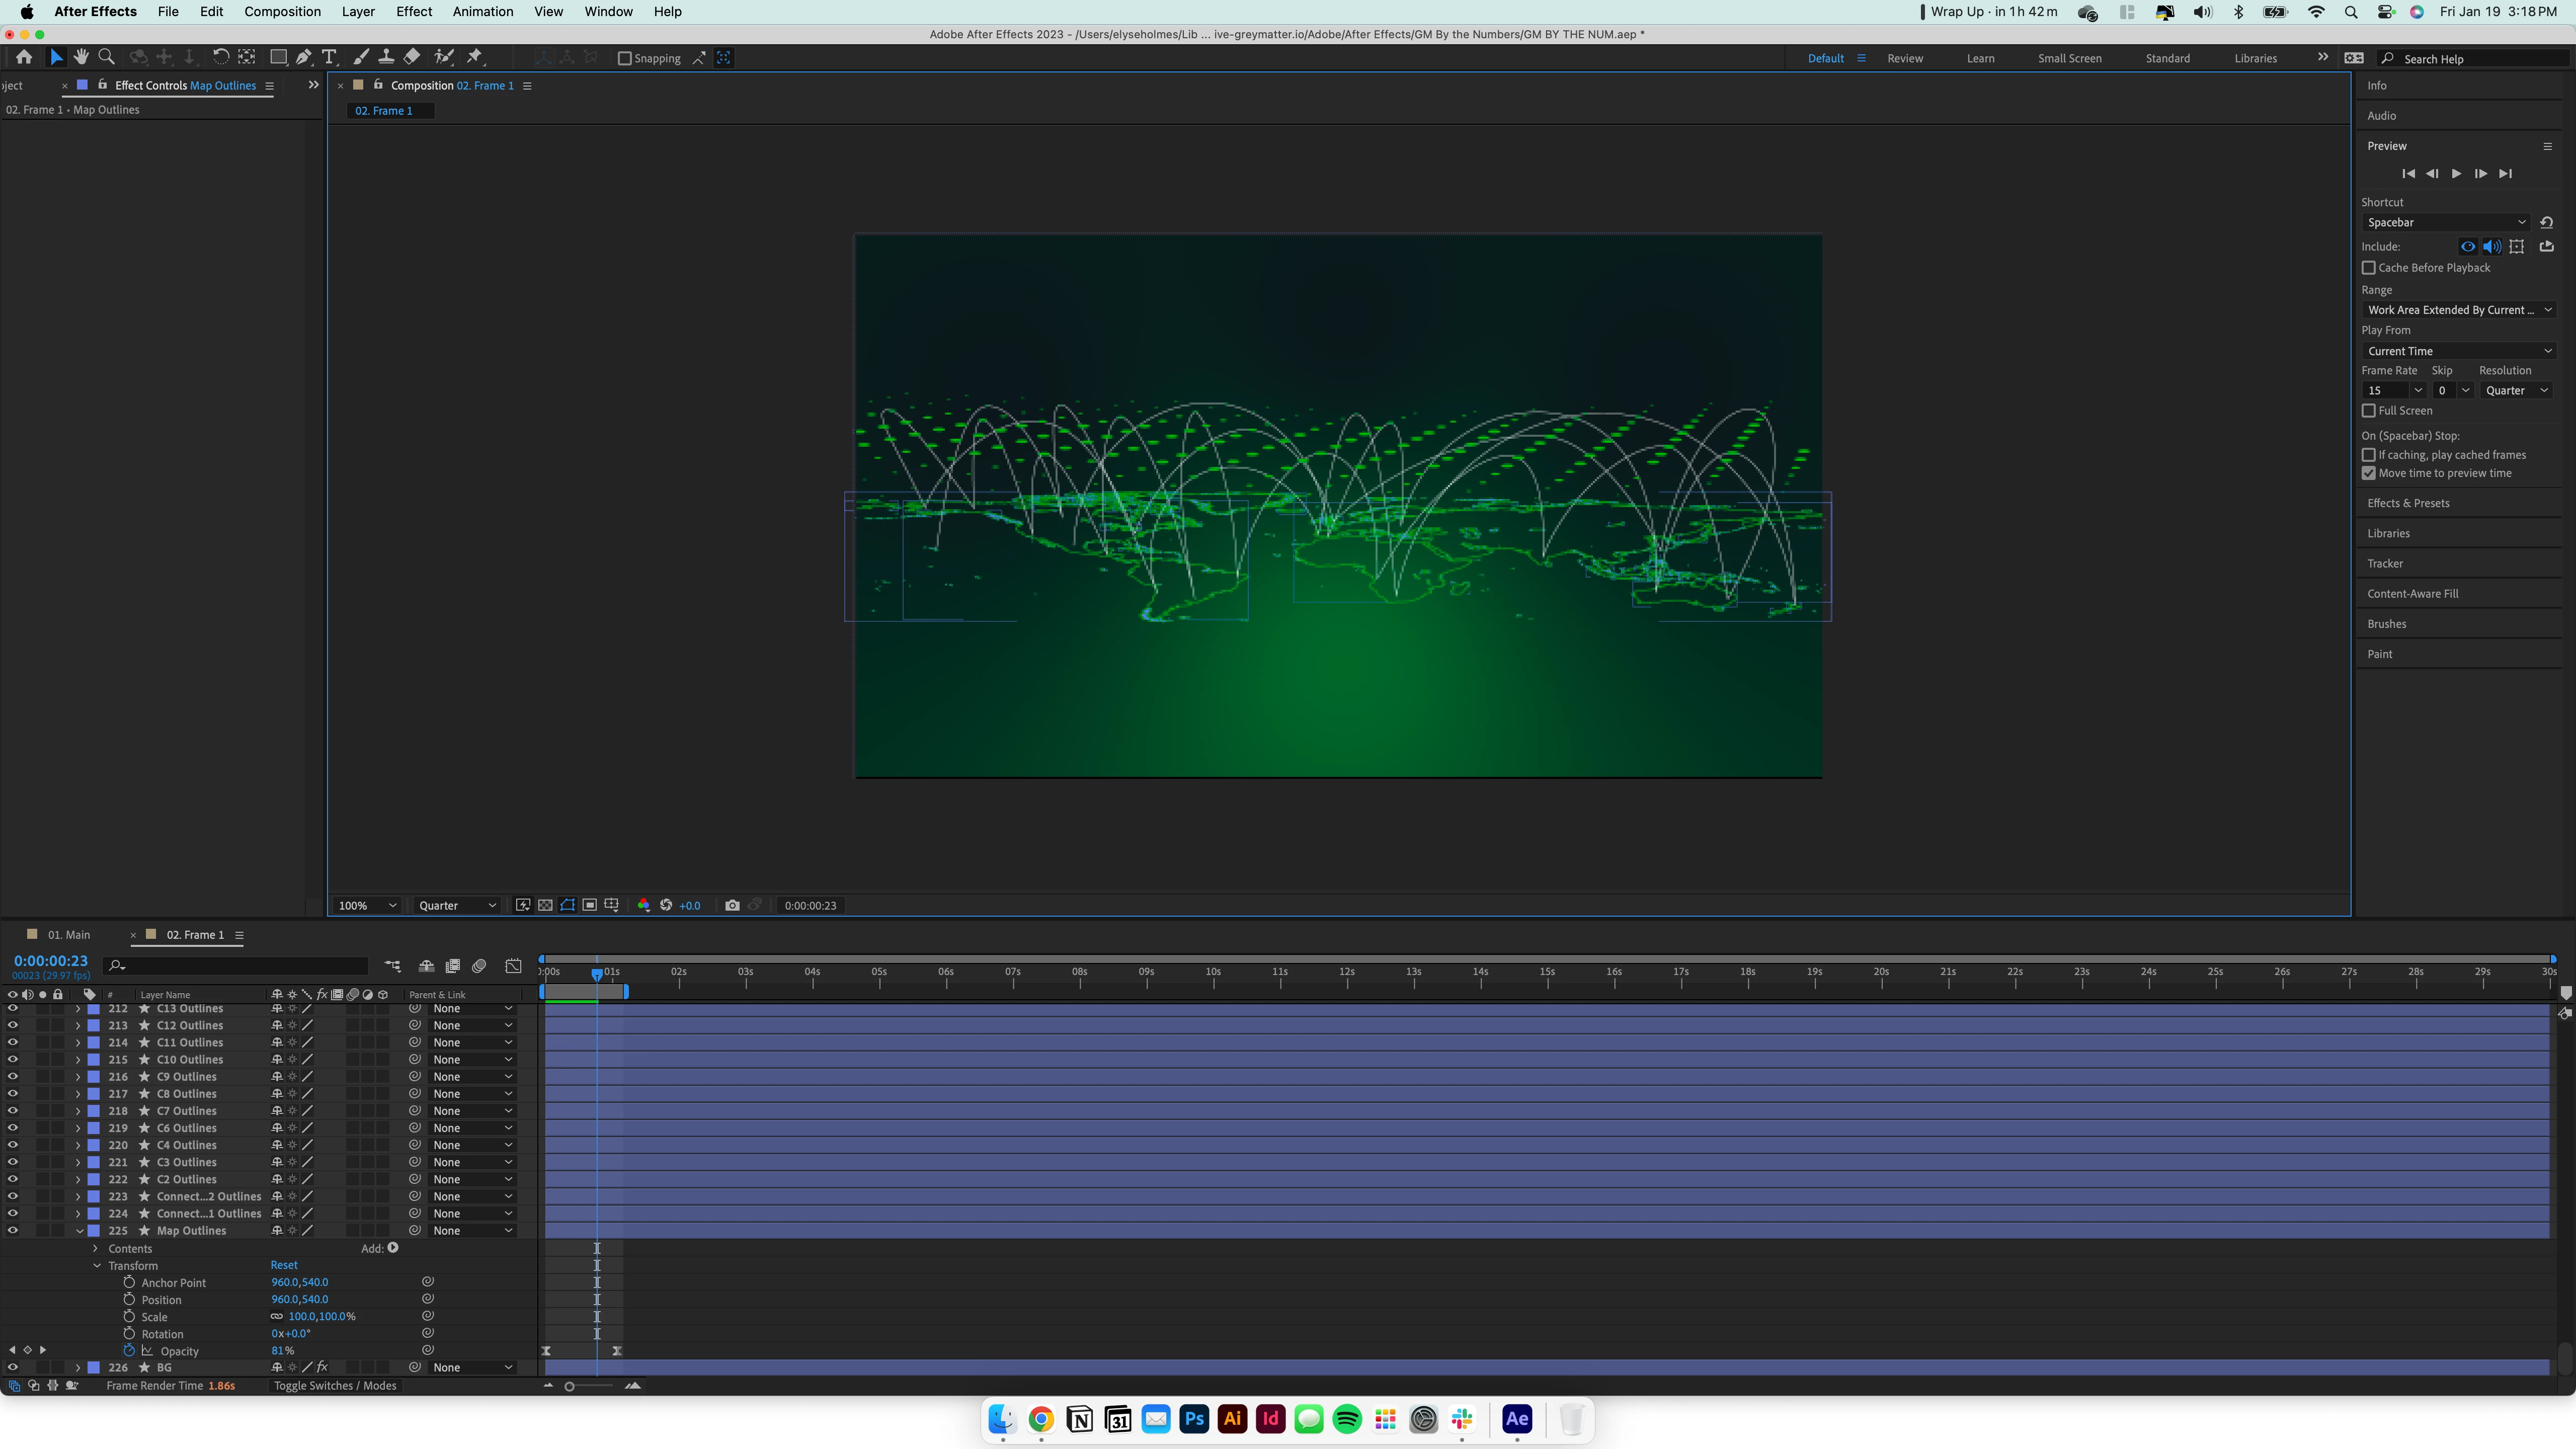Check Cache Before Playback option
Image resolution: width=2576 pixels, height=1449 pixels.
coord(2368,268)
